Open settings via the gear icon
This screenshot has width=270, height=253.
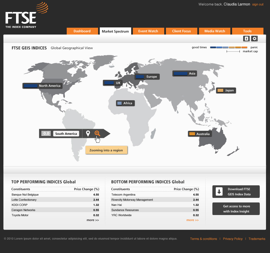pos(254,39)
